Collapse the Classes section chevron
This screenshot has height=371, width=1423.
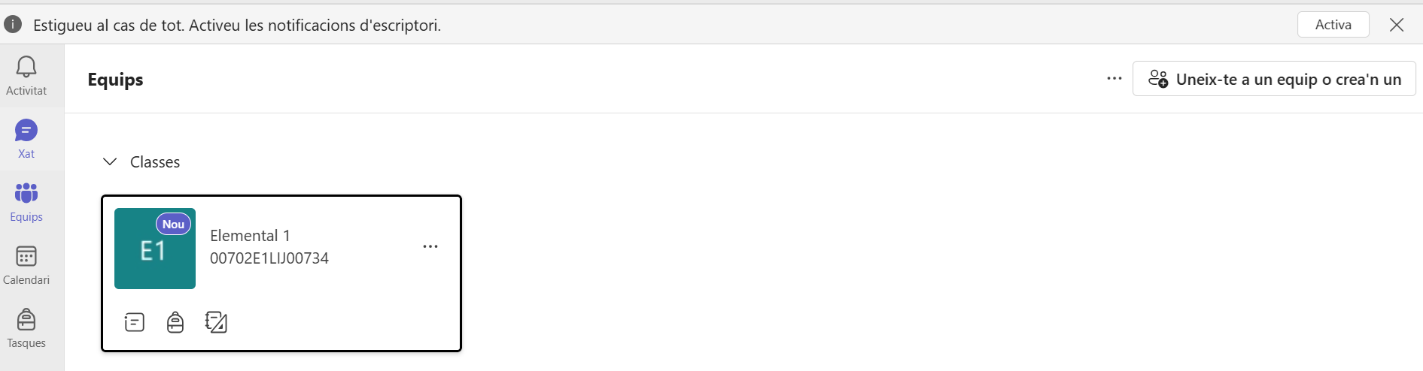click(110, 161)
